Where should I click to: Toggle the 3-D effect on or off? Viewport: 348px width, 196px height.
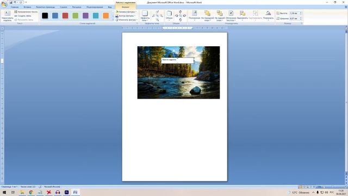point(180,16)
